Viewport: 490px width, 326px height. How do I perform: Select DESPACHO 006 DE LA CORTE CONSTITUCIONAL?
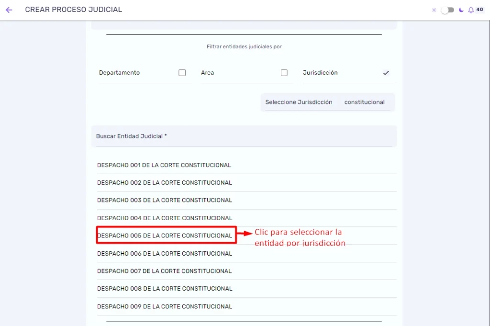247,254
